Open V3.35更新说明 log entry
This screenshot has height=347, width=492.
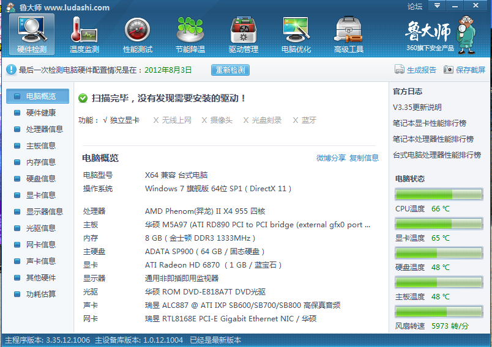pyautogui.click(x=417, y=108)
